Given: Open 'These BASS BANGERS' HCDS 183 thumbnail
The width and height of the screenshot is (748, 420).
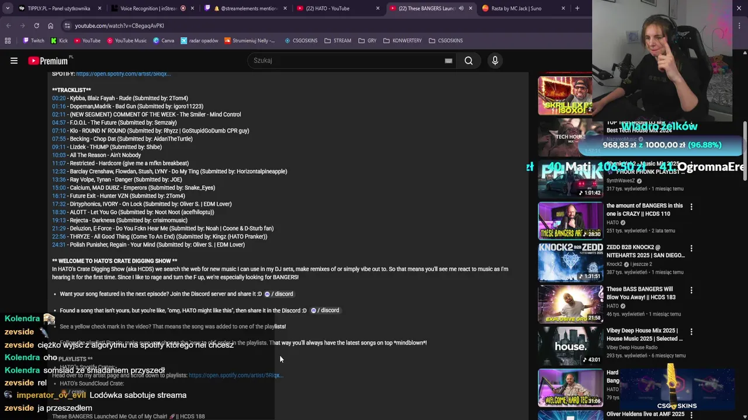Looking at the screenshot, I should pyautogui.click(x=570, y=304).
